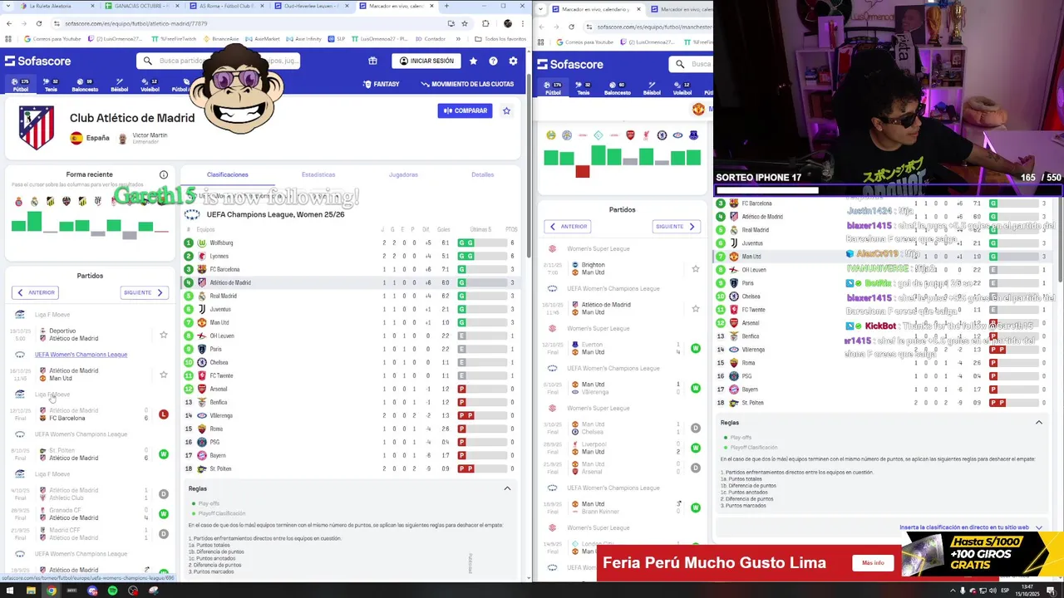Image resolution: width=1064 pixels, height=598 pixels.
Task: Favorite the Deportivo vs Atlético match
Action: (164, 335)
